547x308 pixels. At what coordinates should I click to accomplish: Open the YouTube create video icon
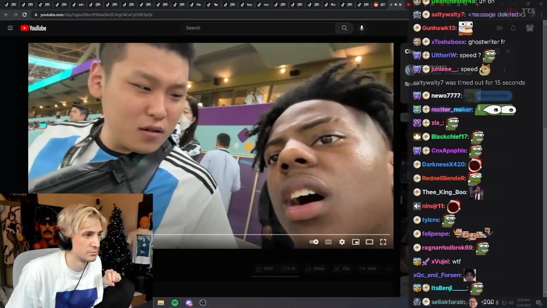(499, 28)
